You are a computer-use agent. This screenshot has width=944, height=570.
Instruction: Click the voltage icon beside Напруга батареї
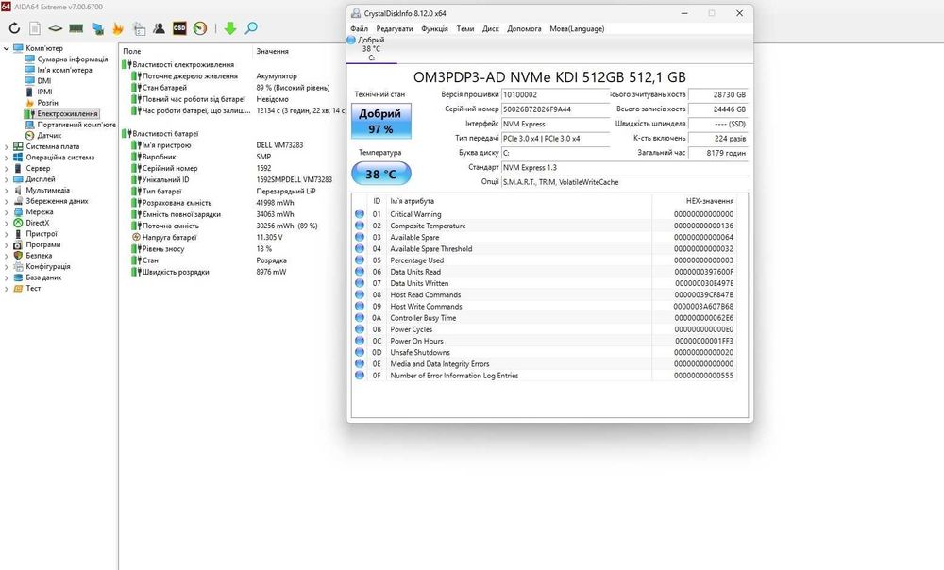[x=136, y=237]
